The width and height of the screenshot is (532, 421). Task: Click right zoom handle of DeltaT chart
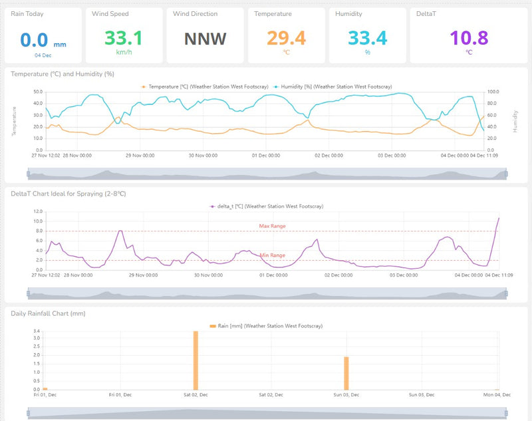506,293
